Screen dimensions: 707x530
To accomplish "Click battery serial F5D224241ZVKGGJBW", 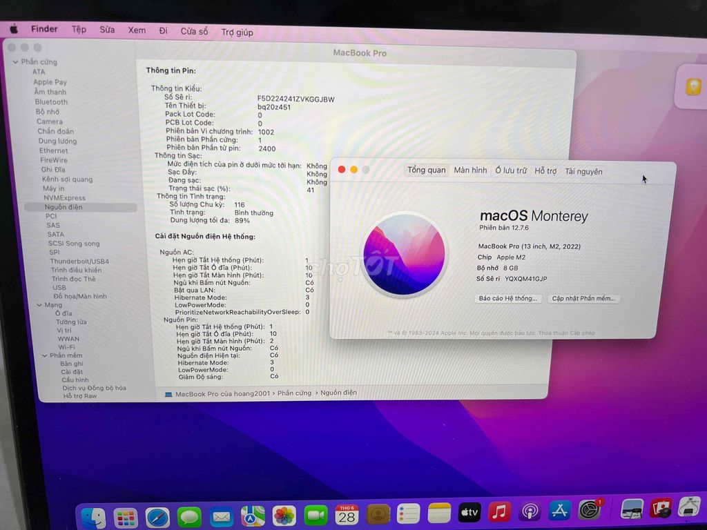I will point(296,99).
